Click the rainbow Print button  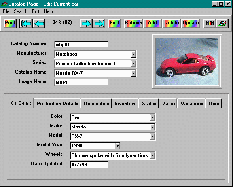(x=10, y=23)
